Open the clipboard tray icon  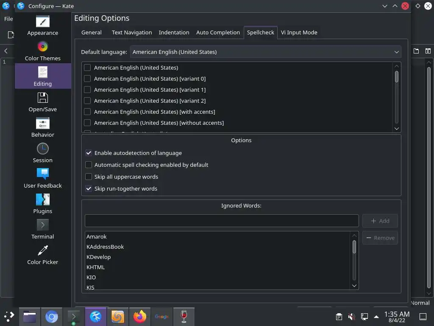pos(339,317)
